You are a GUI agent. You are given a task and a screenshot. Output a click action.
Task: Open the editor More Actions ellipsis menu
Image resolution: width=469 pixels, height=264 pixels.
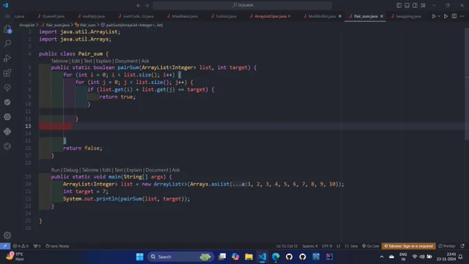(x=462, y=16)
